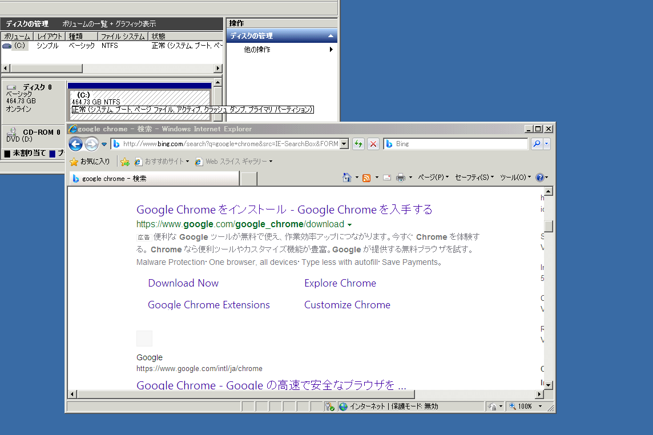Click the Read Mail envelope icon

click(x=387, y=178)
